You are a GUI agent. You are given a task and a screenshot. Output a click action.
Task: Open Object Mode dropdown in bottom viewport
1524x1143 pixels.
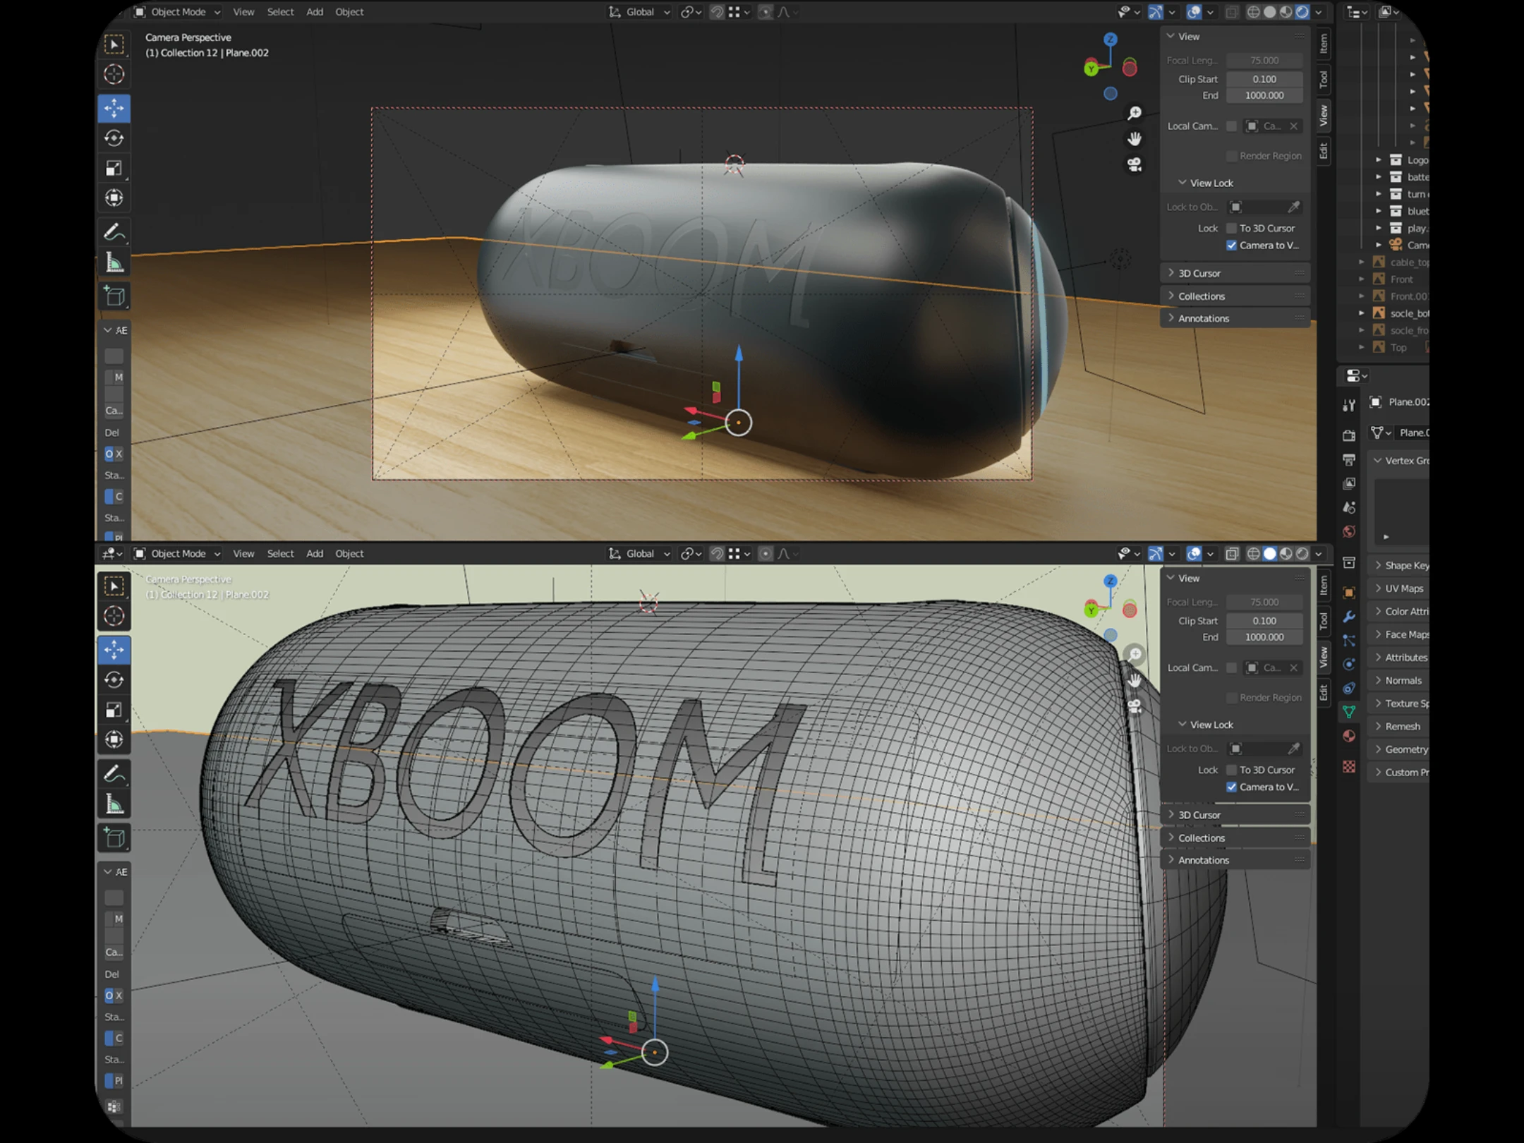(x=178, y=554)
